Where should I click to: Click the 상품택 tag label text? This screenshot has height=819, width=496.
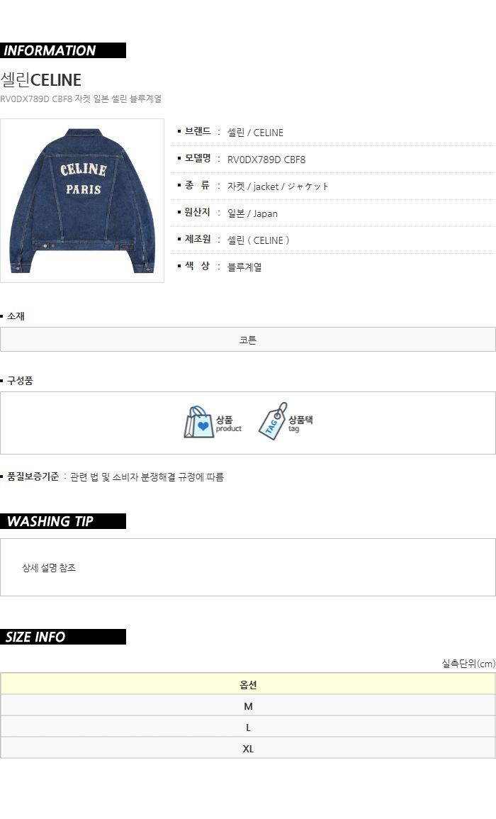[x=300, y=419]
